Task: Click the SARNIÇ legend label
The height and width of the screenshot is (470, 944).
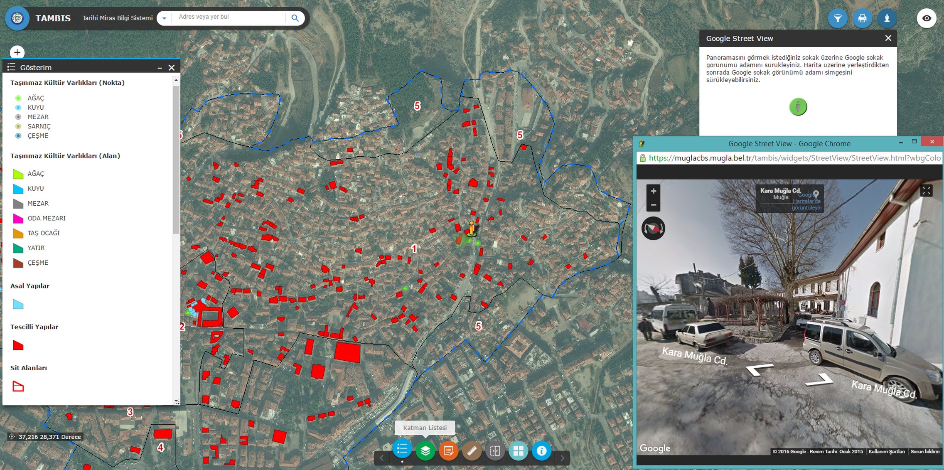Action: pos(39,126)
